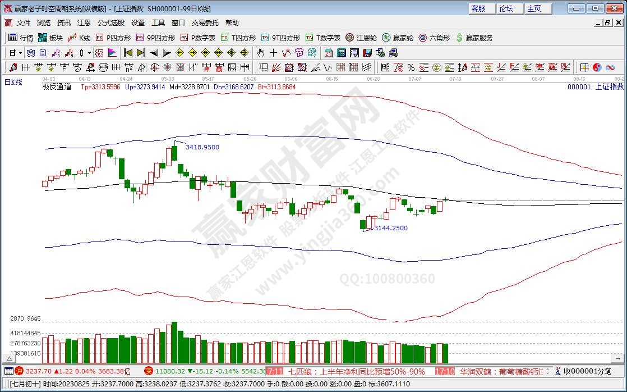Image resolution: width=627 pixels, height=392 pixels.
Task: Open the 六角形 hexagon chart tool
Action: tap(434, 38)
